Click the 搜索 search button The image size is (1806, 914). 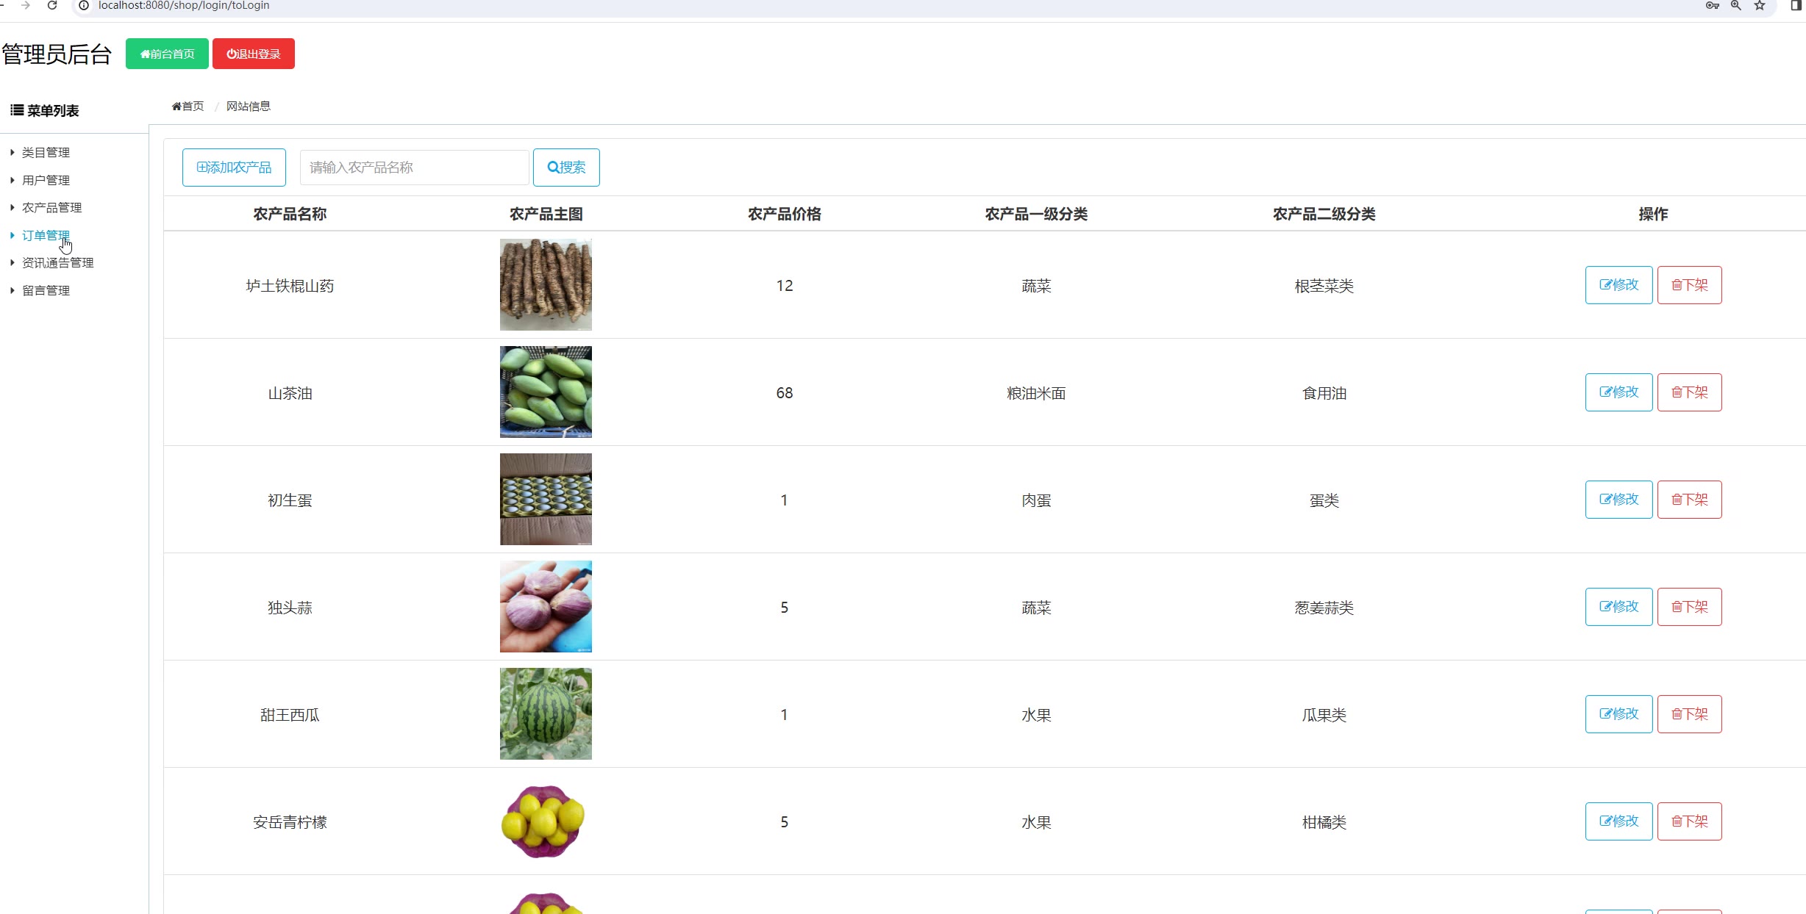tap(566, 168)
